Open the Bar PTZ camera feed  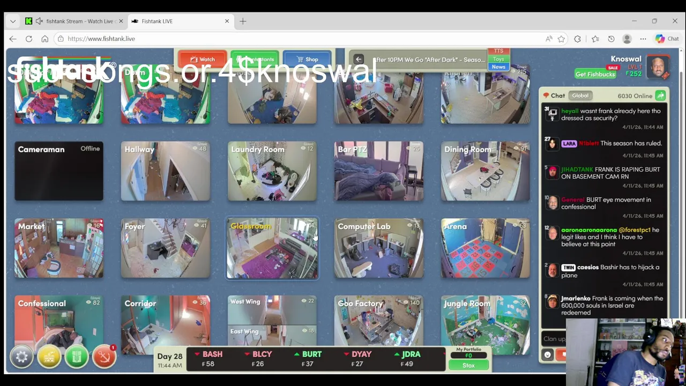coord(379,171)
